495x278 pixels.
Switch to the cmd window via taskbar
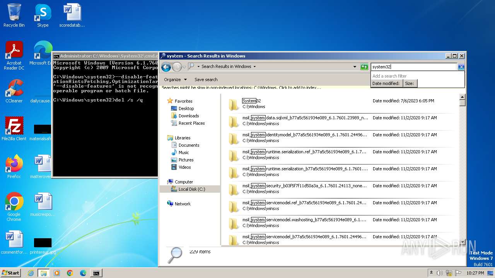click(96, 273)
